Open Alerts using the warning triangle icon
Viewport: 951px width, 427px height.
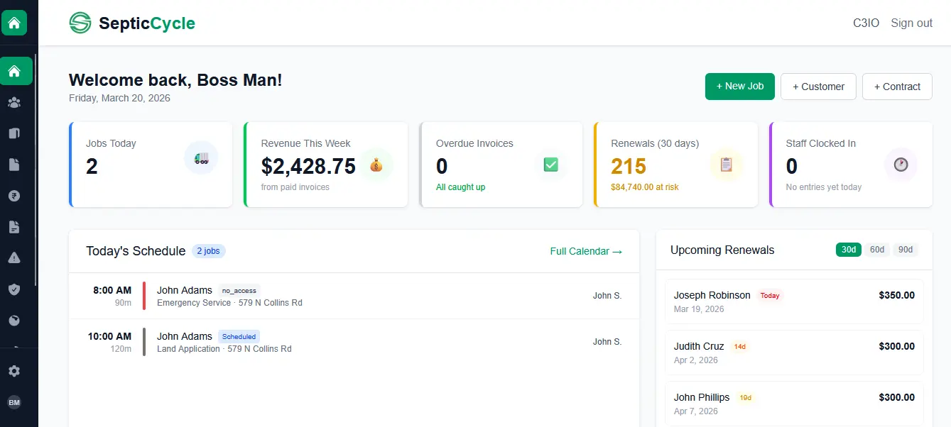click(16, 257)
